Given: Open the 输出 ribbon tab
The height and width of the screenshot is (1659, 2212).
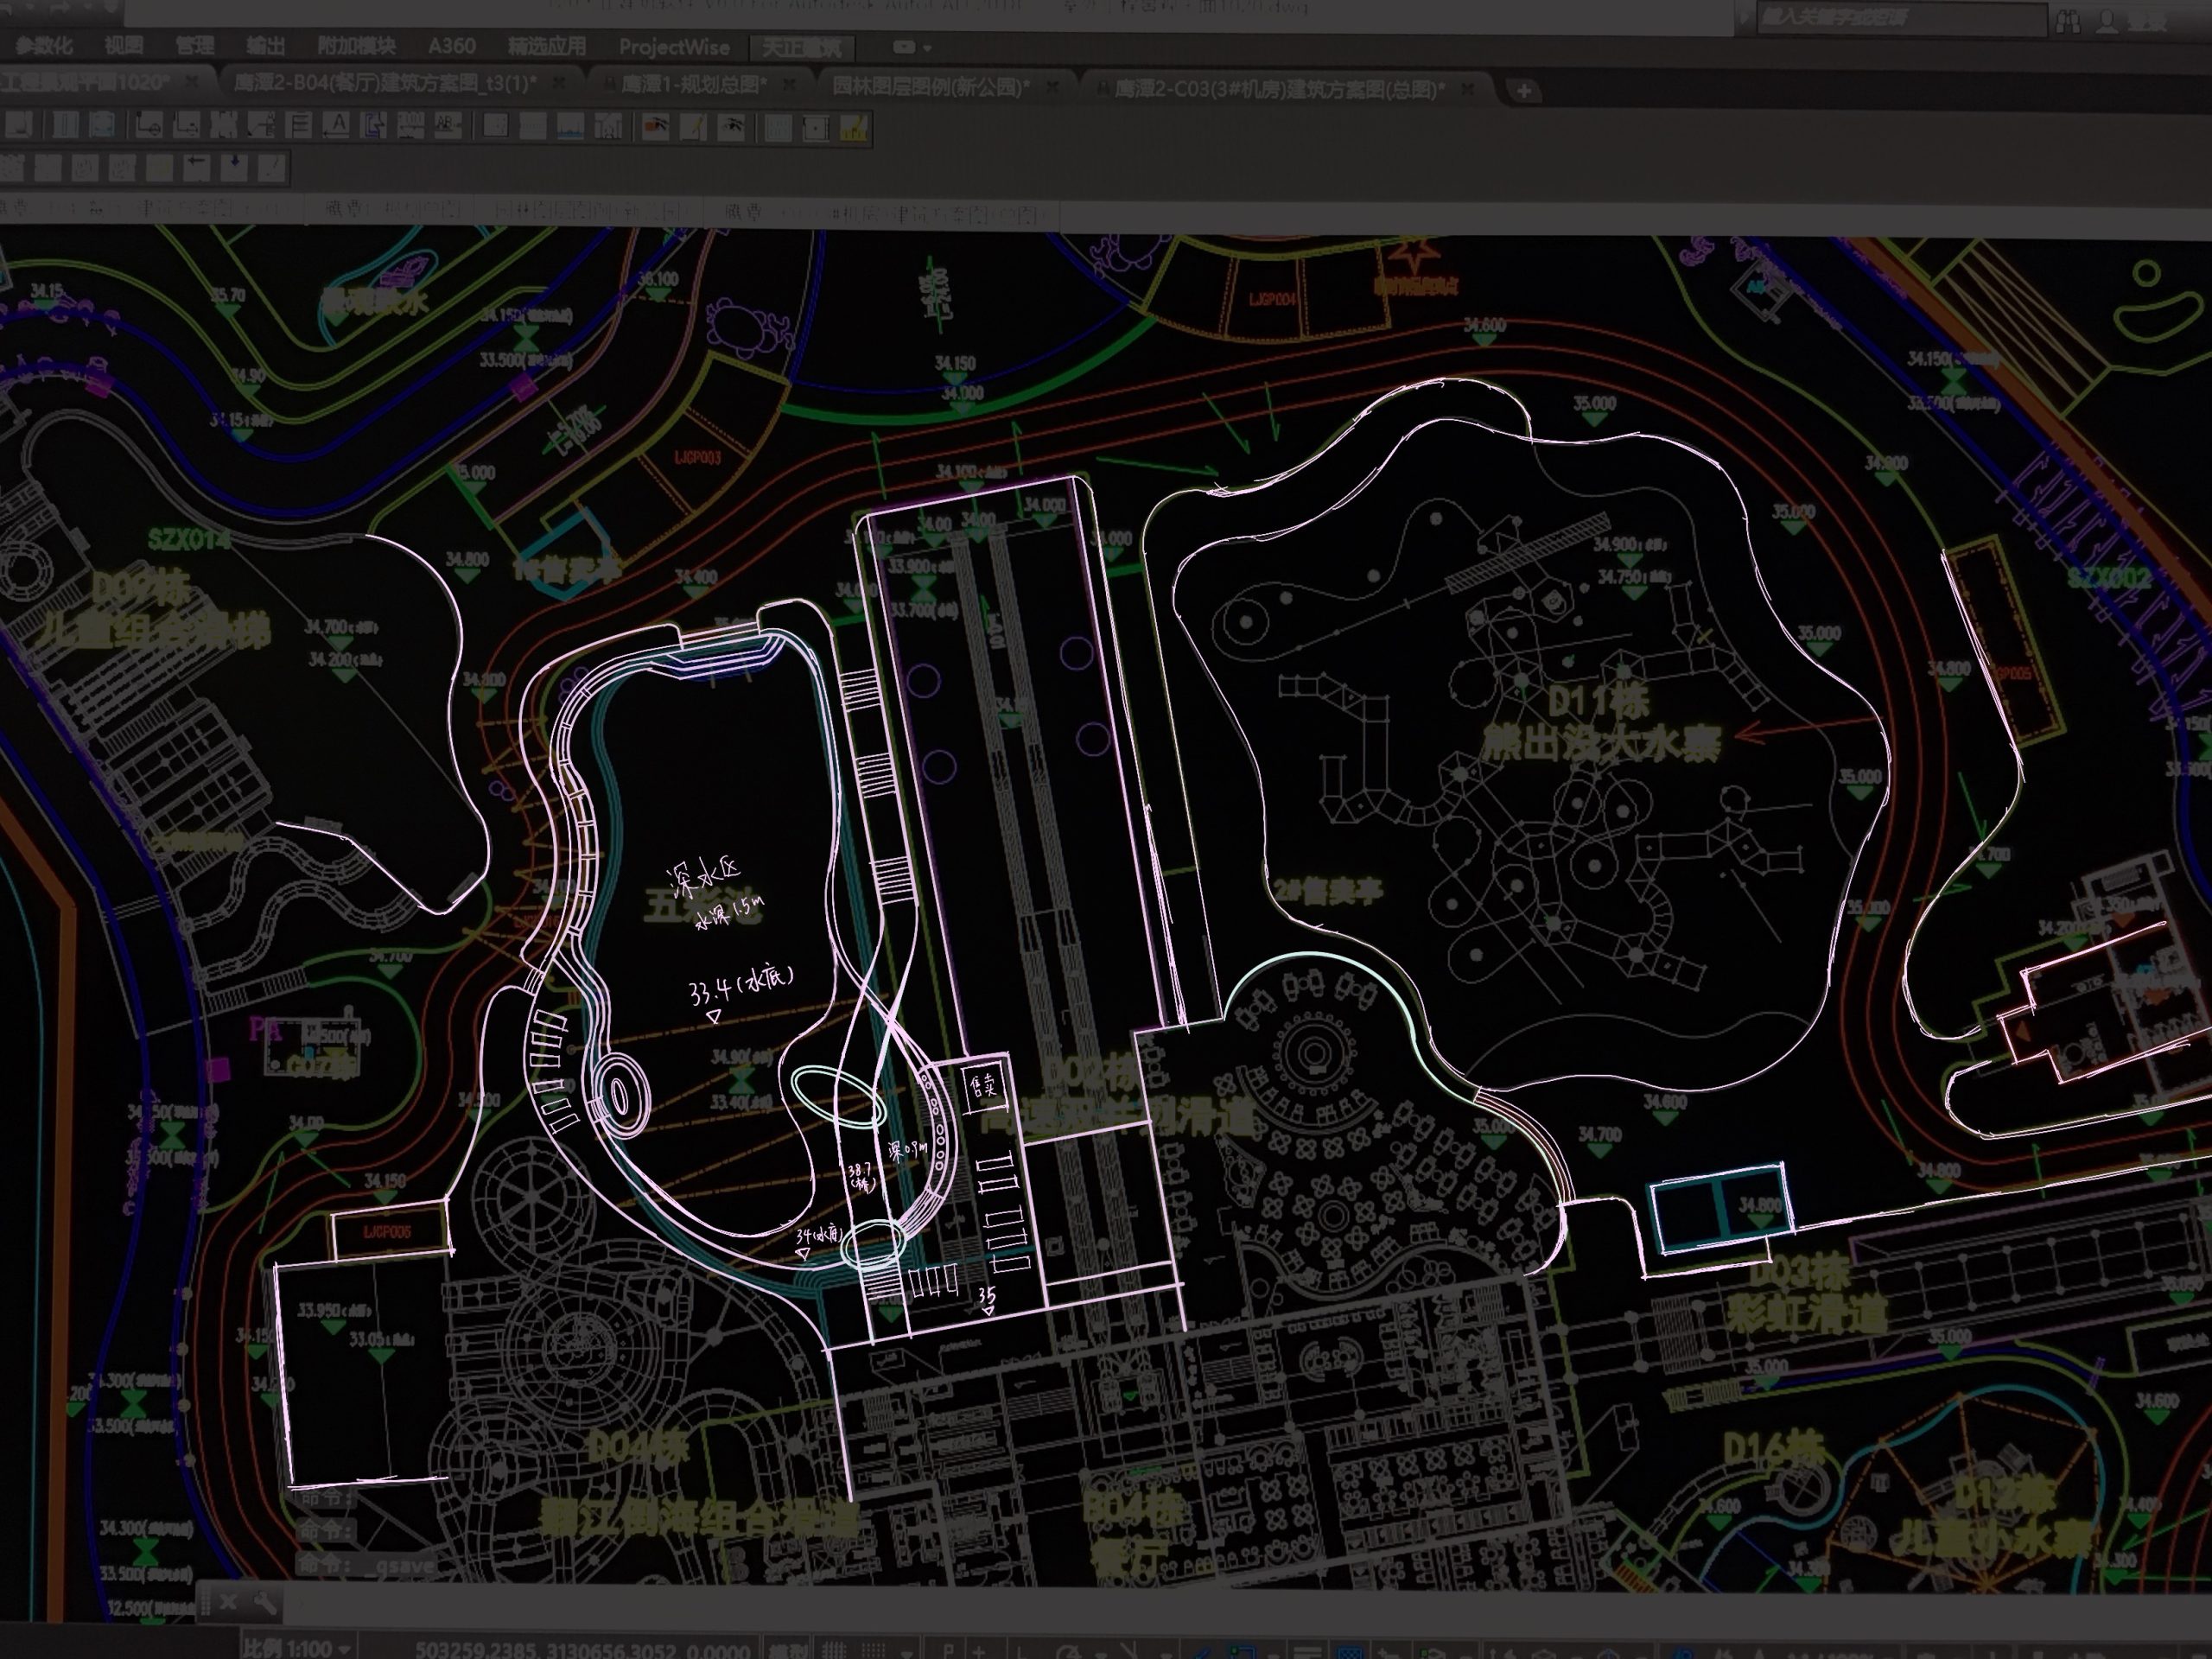Looking at the screenshot, I should point(265,46).
